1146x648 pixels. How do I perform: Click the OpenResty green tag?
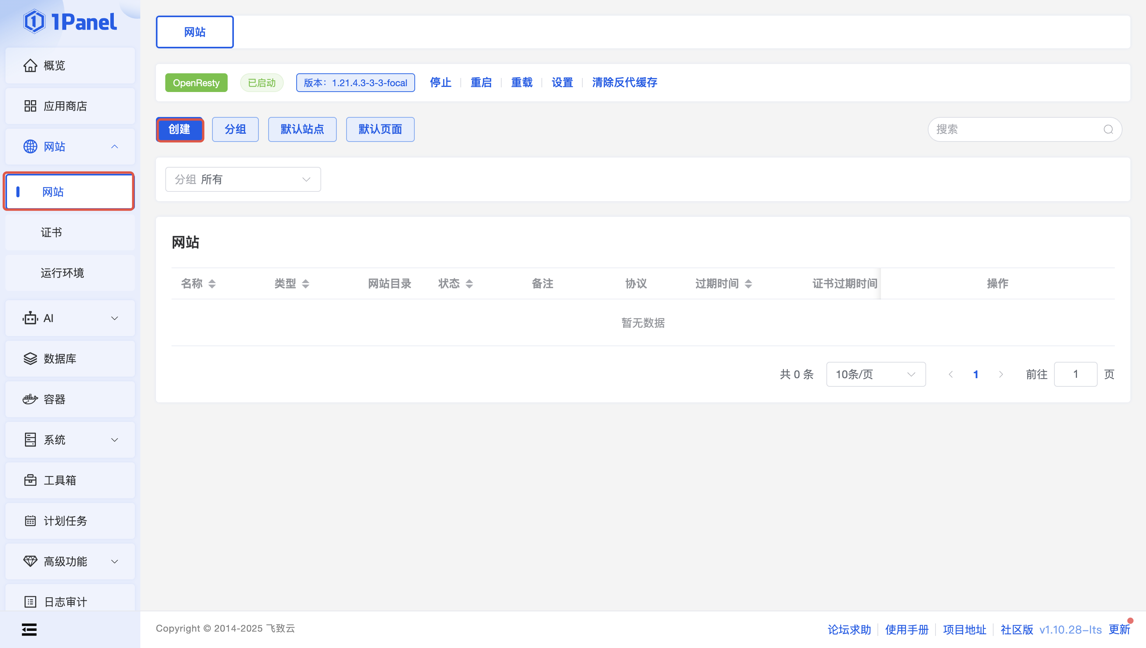click(196, 83)
